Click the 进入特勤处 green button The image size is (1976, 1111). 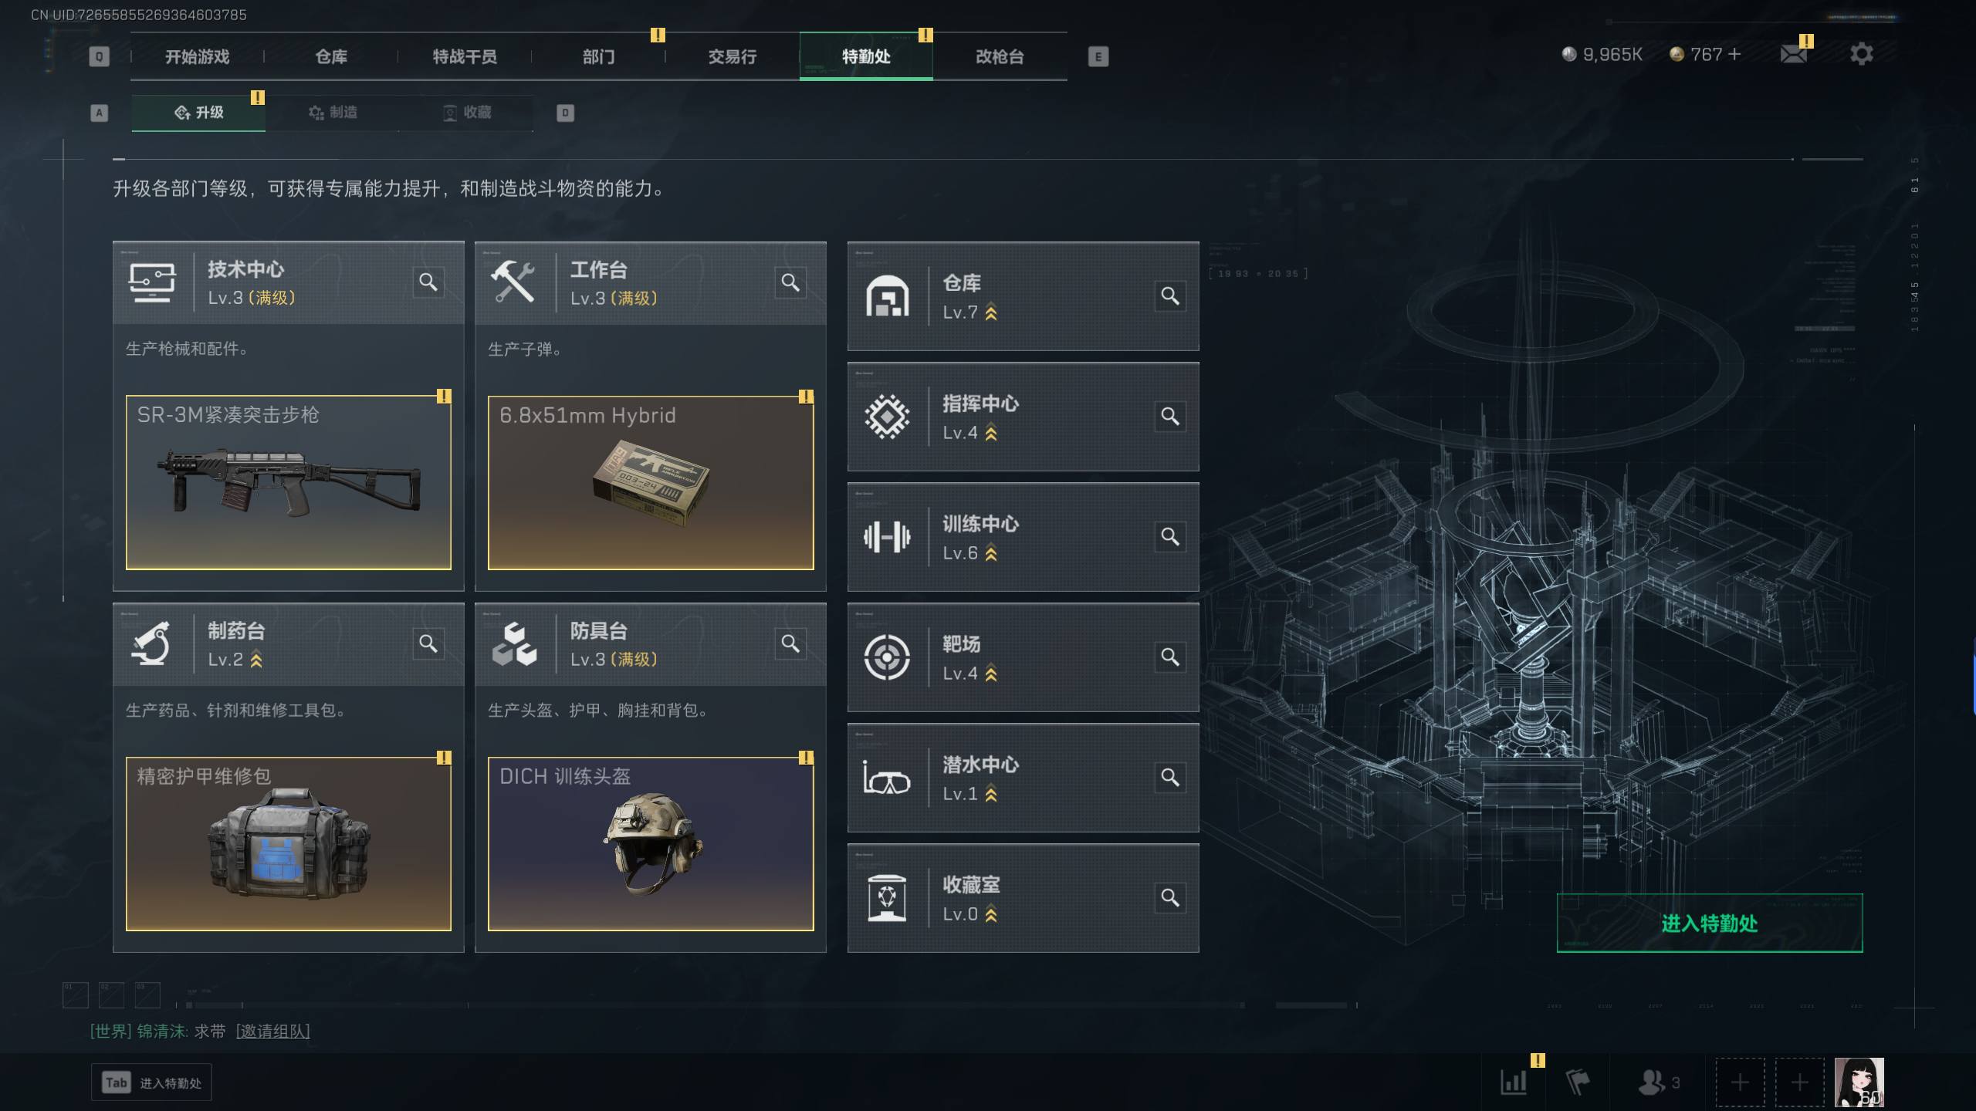coord(1709,923)
